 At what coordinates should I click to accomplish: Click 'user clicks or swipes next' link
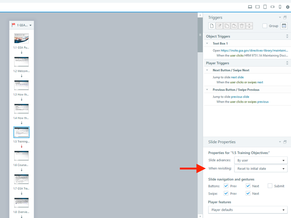click(247, 82)
